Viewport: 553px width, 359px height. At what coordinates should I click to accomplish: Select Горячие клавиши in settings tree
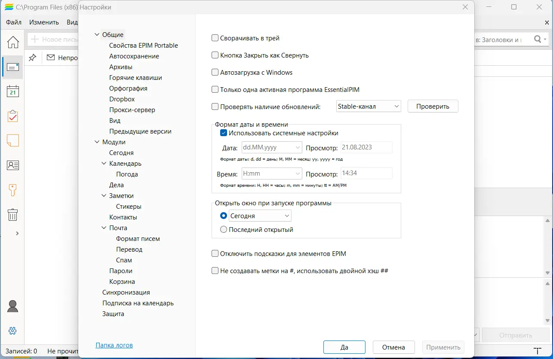(x=135, y=78)
